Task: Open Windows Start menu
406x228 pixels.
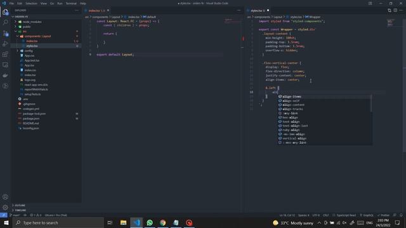Action: click(6, 222)
